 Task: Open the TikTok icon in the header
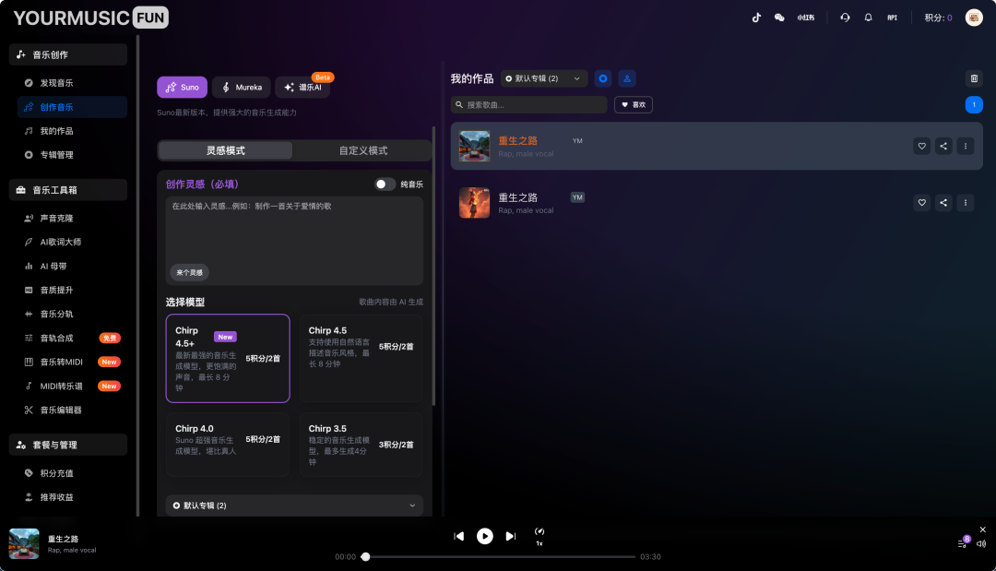coord(756,18)
